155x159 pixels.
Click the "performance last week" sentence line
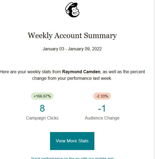coord(72,78)
